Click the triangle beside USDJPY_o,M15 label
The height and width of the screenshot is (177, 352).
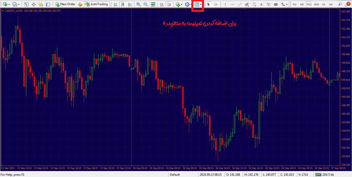click(x=3, y=11)
